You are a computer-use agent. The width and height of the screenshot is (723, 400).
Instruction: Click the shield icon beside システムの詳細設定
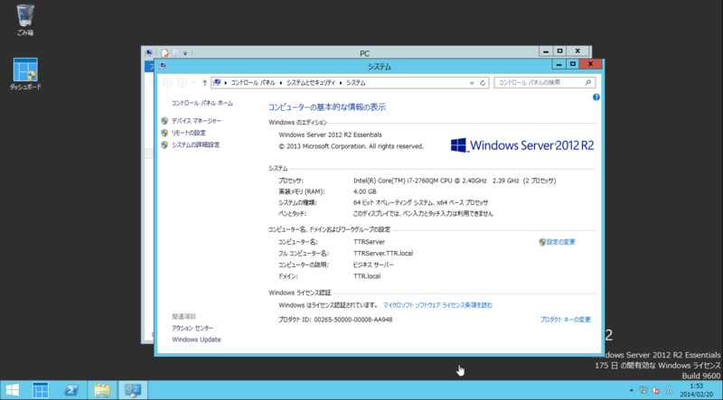(x=164, y=144)
